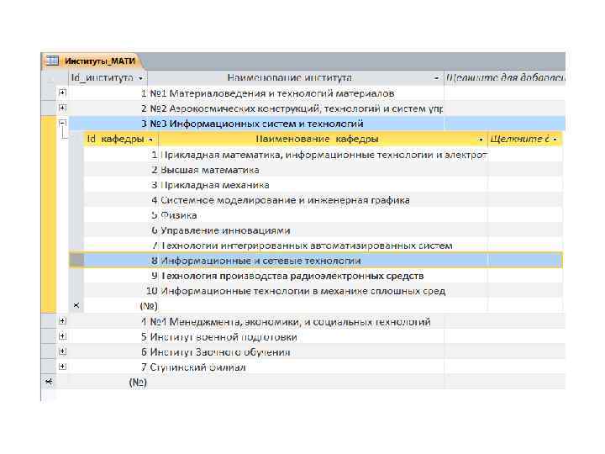Select Id cell 10 in кафедры subtable

(x=121, y=291)
